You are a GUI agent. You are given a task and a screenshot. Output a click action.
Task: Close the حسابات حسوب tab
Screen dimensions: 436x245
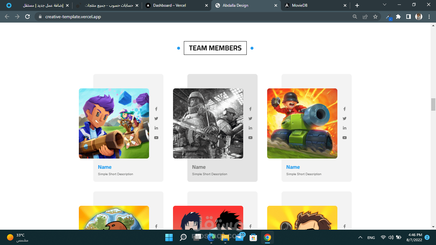click(137, 5)
